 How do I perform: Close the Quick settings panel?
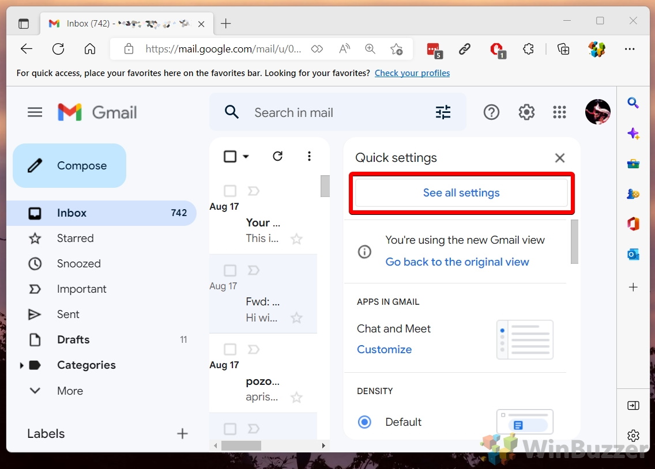pyautogui.click(x=560, y=158)
